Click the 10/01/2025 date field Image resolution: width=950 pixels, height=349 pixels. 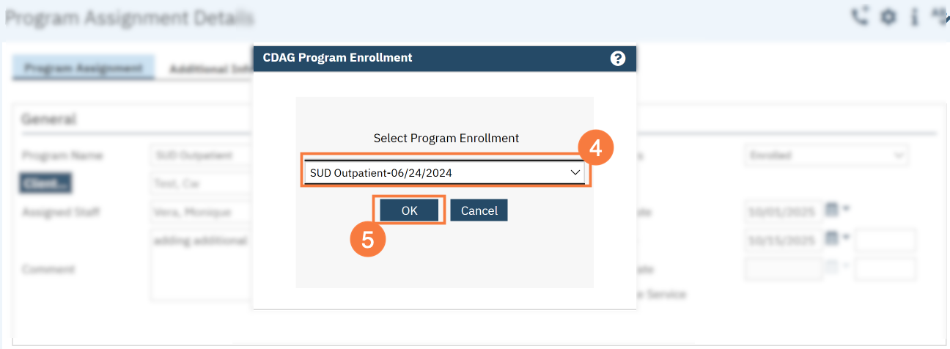tap(781, 212)
